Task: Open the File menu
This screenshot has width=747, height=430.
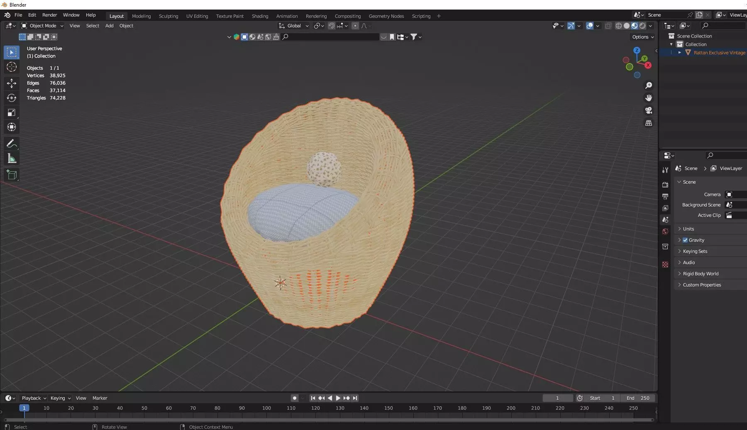Action: click(18, 15)
